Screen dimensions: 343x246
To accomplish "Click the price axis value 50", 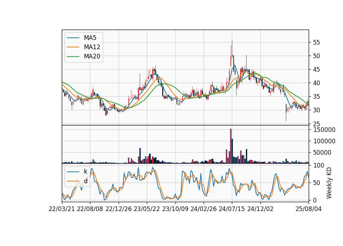I will (x=317, y=56).
